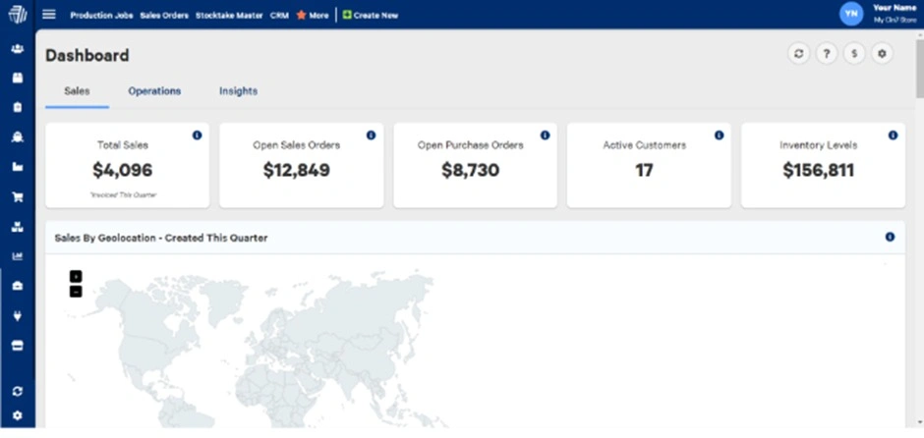This screenshot has width=924, height=438.
Task: Click the plug integrations sidebar icon
Action: (x=17, y=316)
